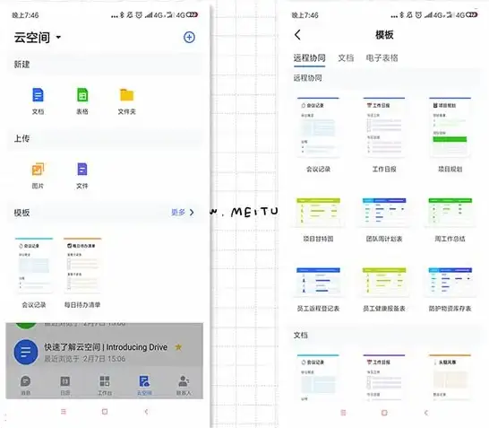Open 工作日报 template under 远程协同

tap(384, 135)
